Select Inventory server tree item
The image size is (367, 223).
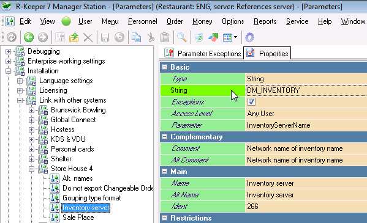[x=86, y=208]
